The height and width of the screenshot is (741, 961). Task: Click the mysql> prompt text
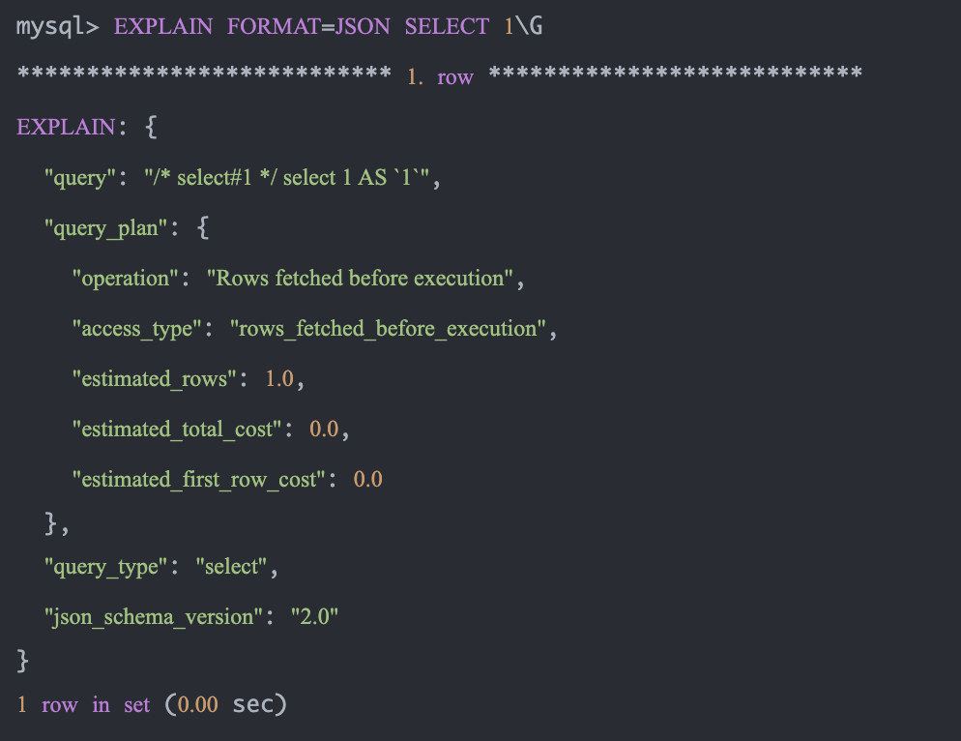pos(58,27)
